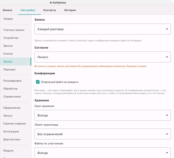Expand the Согласие dropdown showing Ничего

[102, 57]
